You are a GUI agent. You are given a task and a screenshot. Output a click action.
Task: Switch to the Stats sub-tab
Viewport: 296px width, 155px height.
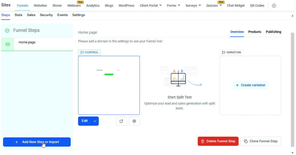tap(18, 15)
